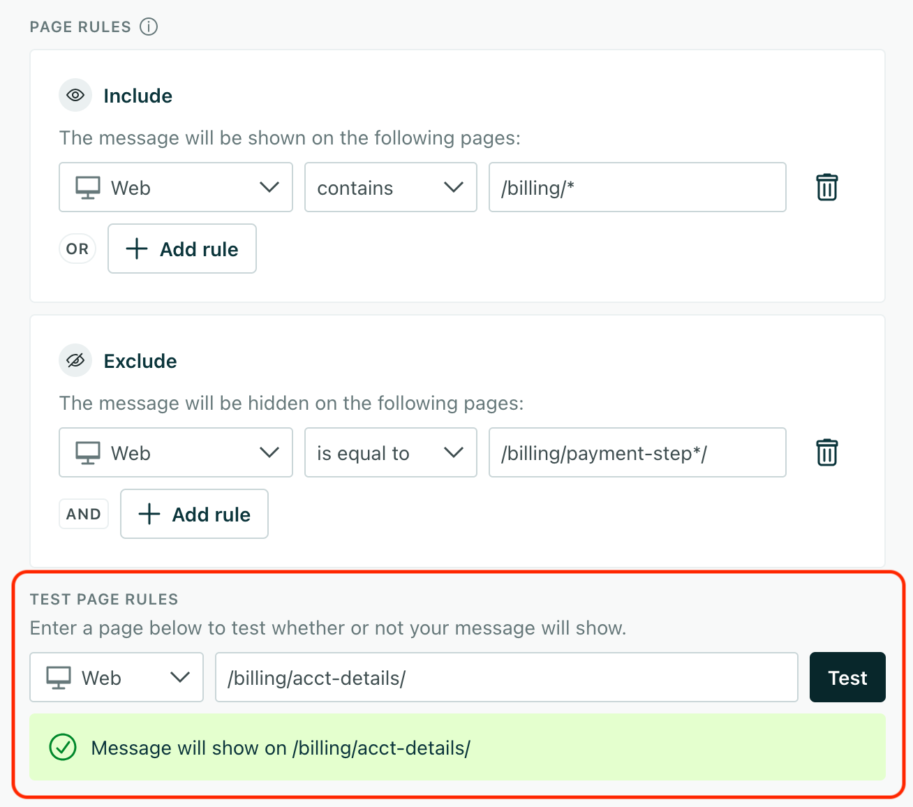Click the /billing/payment-step*/ exclude field
913x807 pixels.
(x=637, y=452)
